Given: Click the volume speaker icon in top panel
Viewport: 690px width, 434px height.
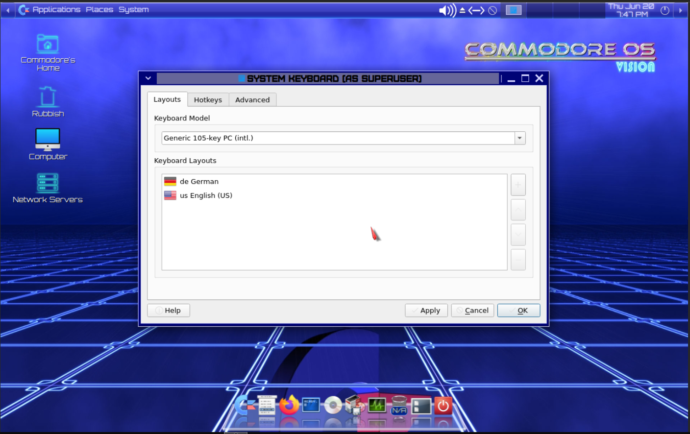Looking at the screenshot, I should coord(447,10).
